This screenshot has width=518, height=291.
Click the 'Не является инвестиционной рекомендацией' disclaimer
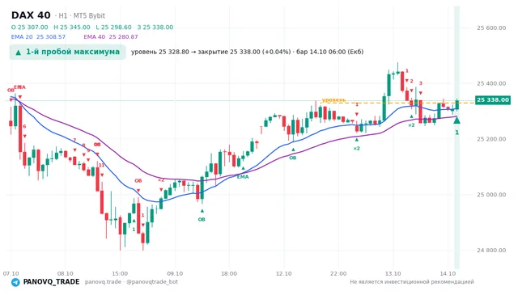tap(412, 282)
